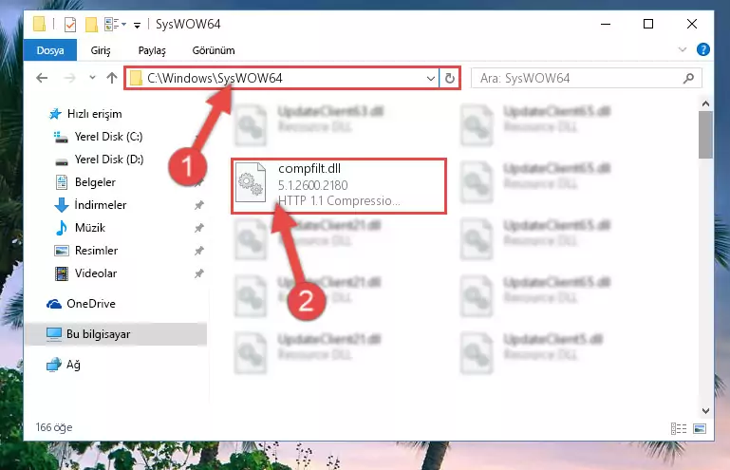Click the folder icon in address bar
This screenshot has width=730, height=470.
pyautogui.click(x=136, y=78)
